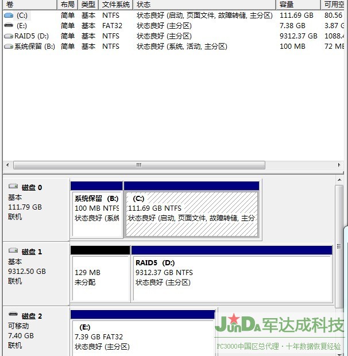This screenshot has width=348, height=356.
Task: Select the RAID5 (D:) volume row label
Action: 32,36
